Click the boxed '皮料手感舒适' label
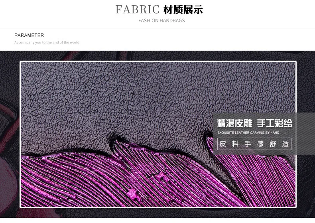Image resolution: width=315 pixels, height=223 pixels. pyautogui.click(x=254, y=144)
